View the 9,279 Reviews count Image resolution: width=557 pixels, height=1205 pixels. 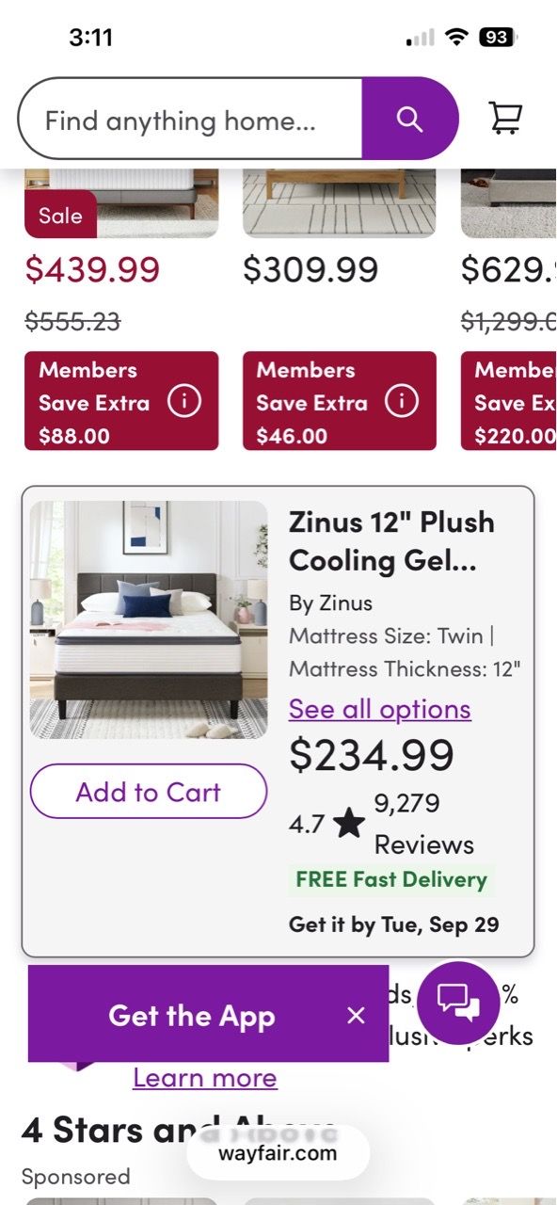tap(423, 824)
